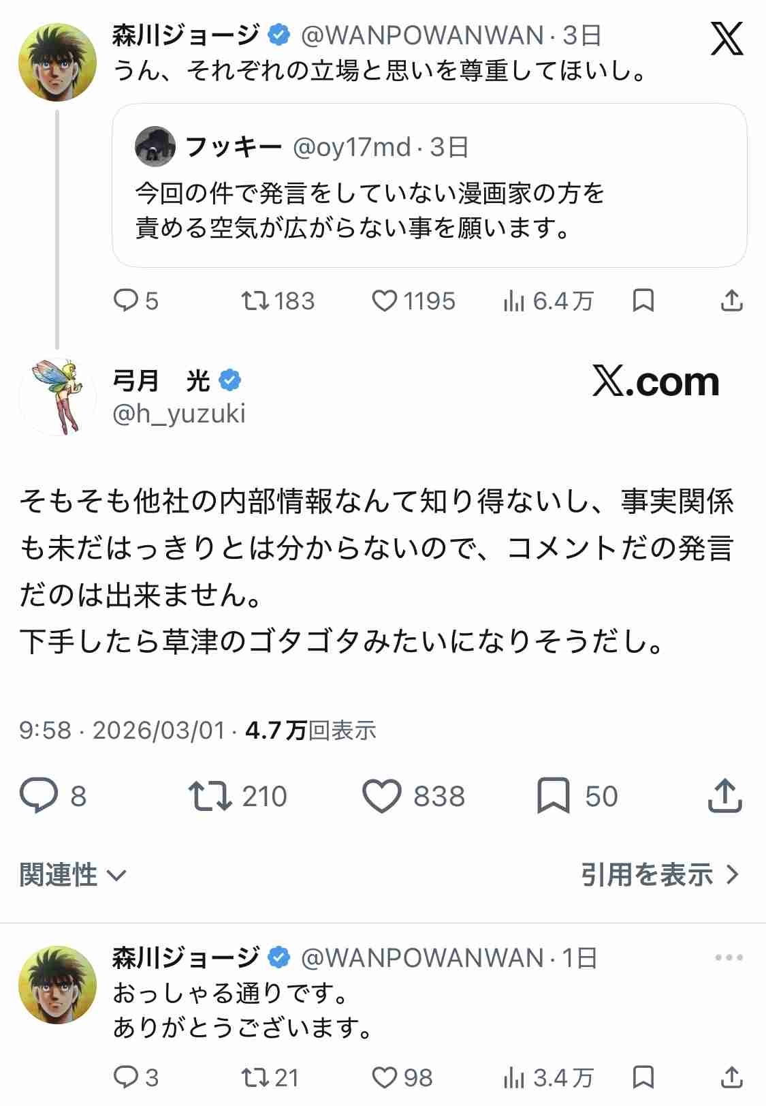Bookmark the top 森川ジョージ post

(643, 301)
